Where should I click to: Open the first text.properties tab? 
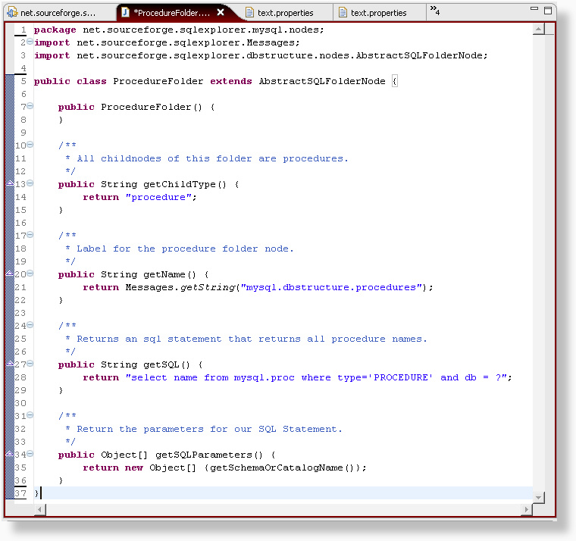point(285,13)
